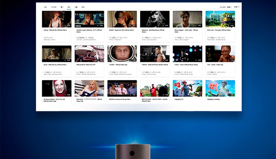
Task: Open the Tool video clip title link
Action: click(x=215, y=65)
